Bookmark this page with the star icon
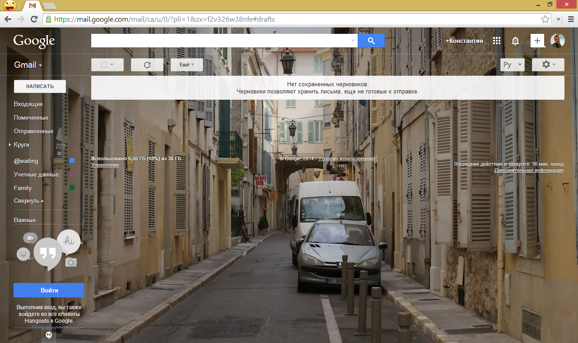The height and width of the screenshot is (343, 578). click(x=545, y=19)
